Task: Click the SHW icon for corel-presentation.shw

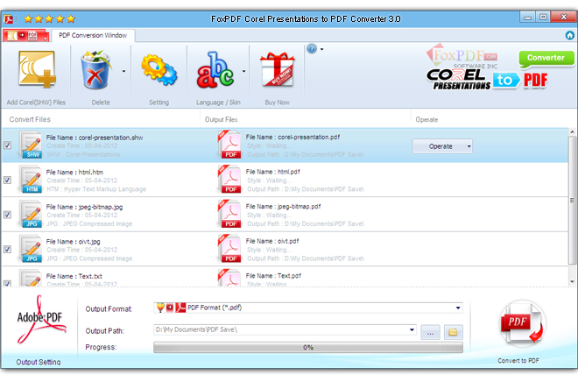Action: 31,145
